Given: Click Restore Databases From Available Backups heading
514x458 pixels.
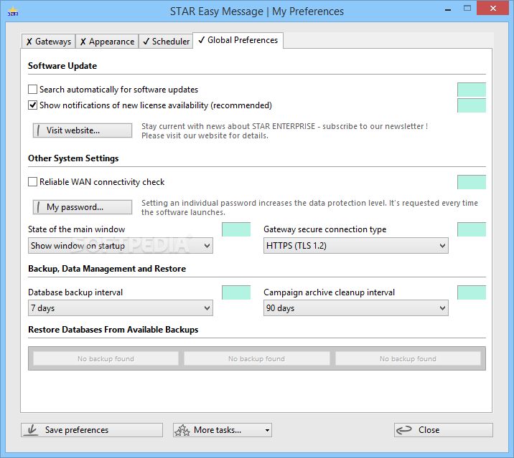Looking at the screenshot, I should [113, 330].
